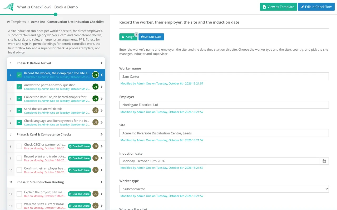The width and height of the screenshot is (337, 210).
Task: Click Set Due Date button
Action: tap(151, 37)
